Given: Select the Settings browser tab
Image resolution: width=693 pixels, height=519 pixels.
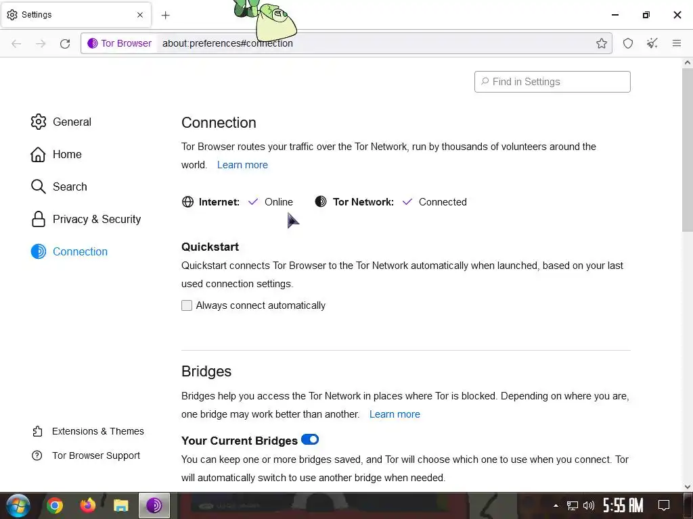Looking at the screenshot, I should [x=76, y=15].
